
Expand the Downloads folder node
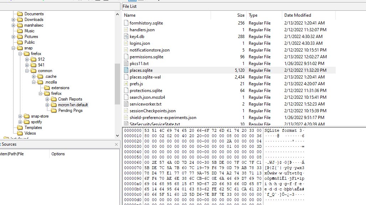tap(14, 20)
